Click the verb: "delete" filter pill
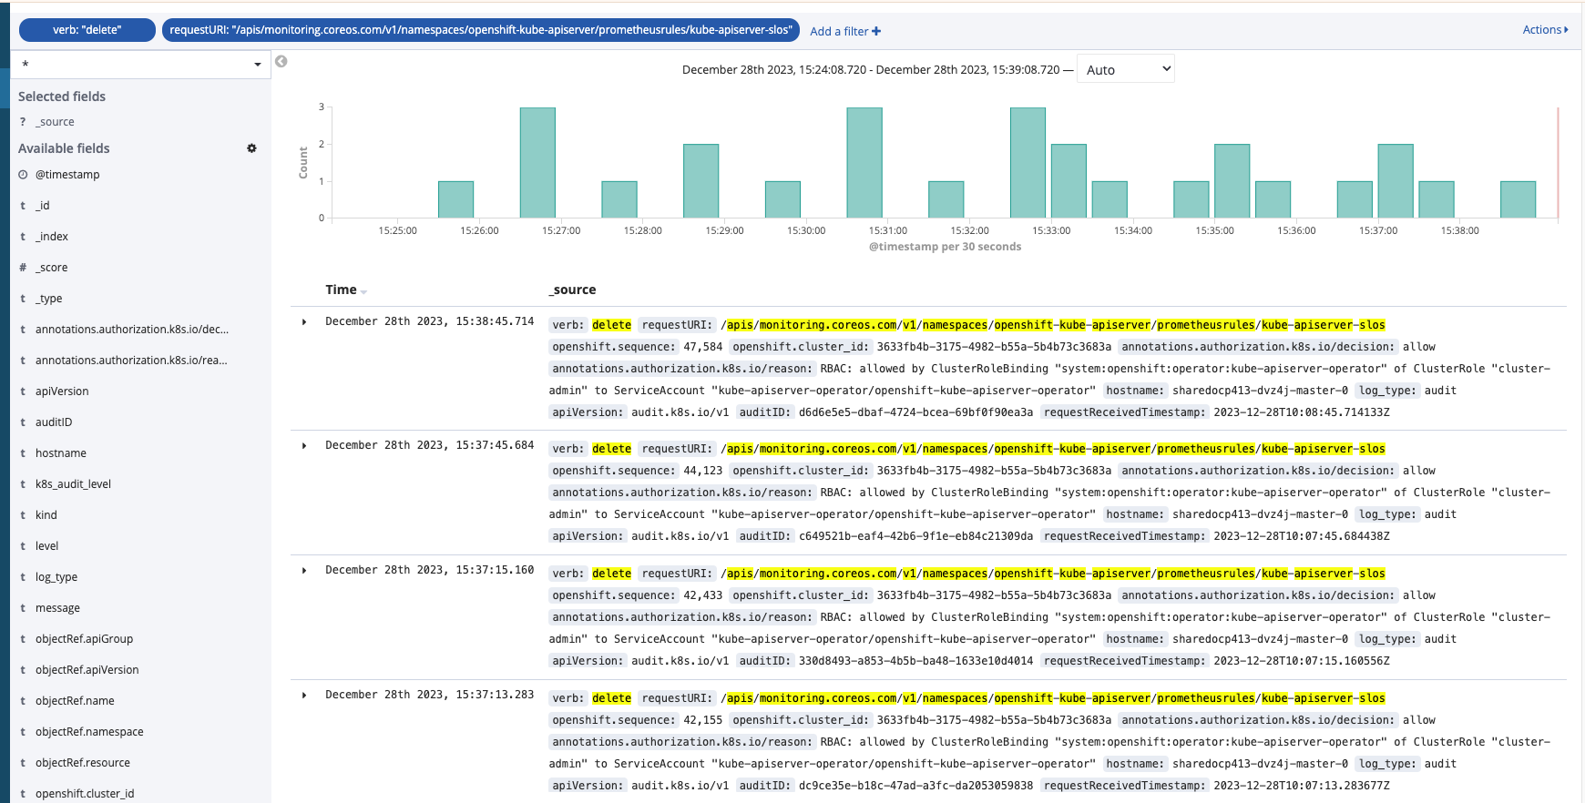This screenshot has width=1585, height=803. 87,30
